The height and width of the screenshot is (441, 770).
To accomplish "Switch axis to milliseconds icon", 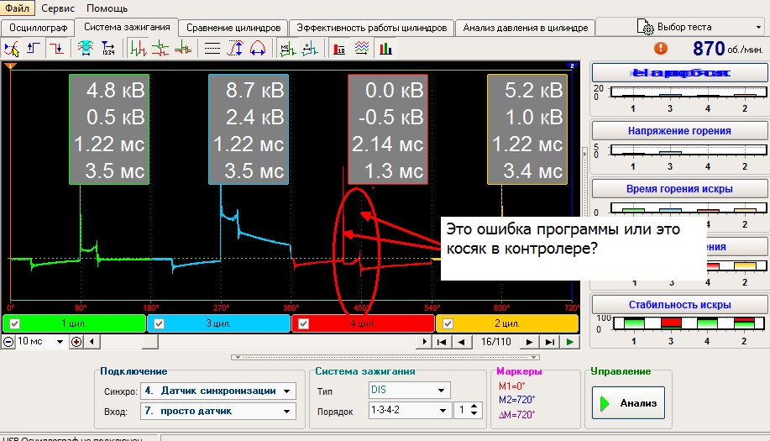I will coord(287,49).
